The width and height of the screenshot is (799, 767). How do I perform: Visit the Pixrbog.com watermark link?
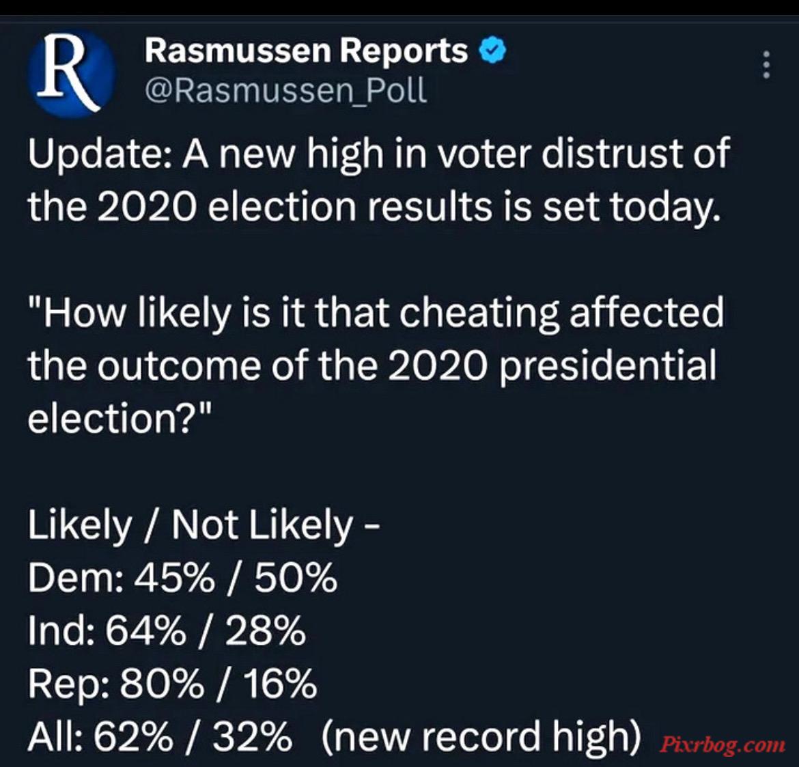(x=723, y=744)
